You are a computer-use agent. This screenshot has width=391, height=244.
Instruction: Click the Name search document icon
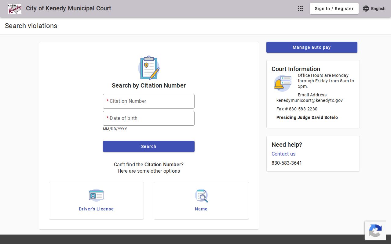(201, 196)
